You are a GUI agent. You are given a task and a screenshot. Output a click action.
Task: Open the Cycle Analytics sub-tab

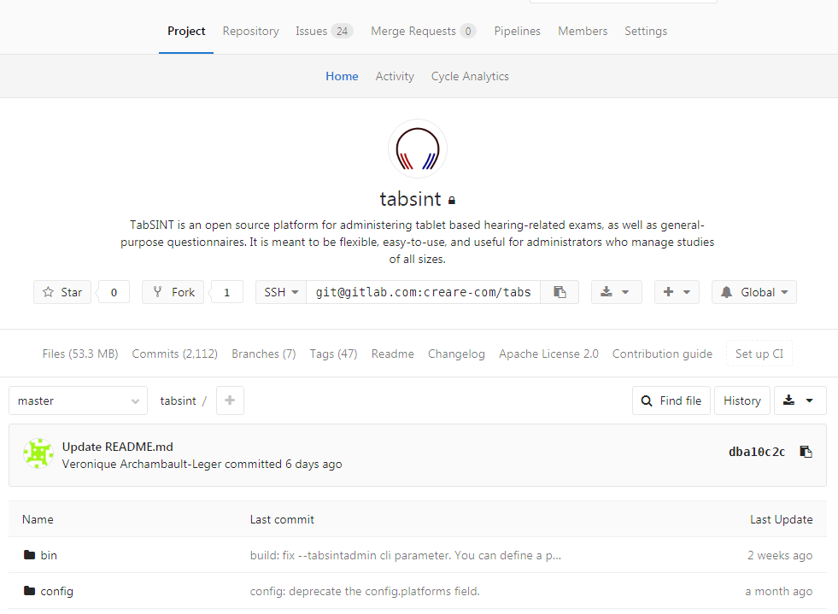470,76
